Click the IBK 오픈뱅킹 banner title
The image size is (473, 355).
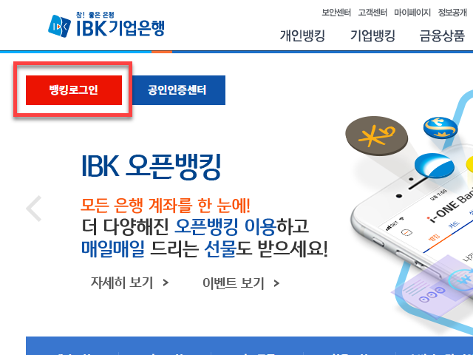click(x=152, y=166)
